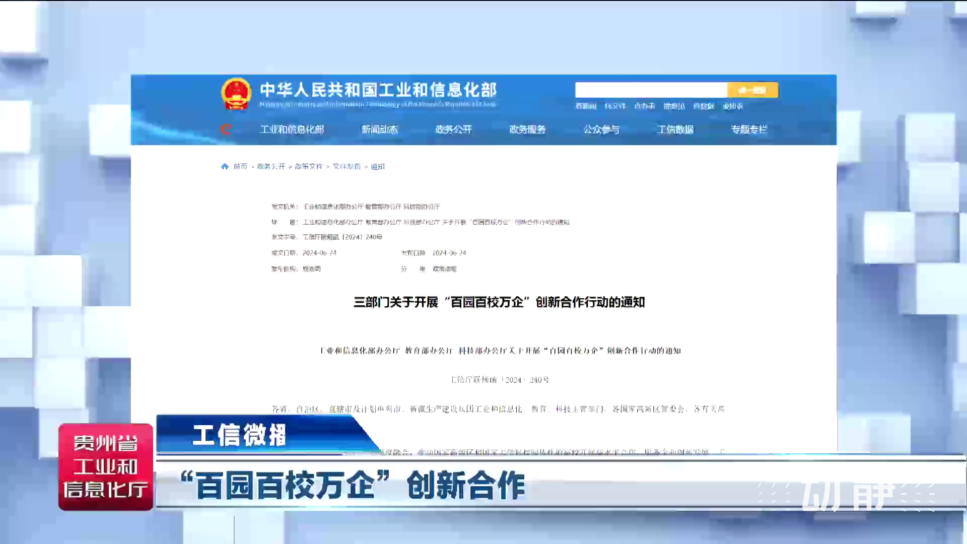
Task: Click 政务公开 breadcrumb link
Action: [271, 166]
